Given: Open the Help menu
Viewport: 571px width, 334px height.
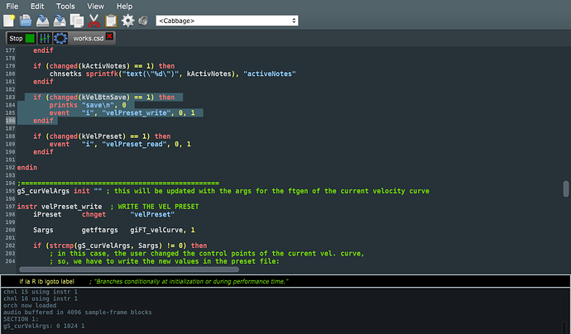Looking at the screenshot, I should [124, 6].
